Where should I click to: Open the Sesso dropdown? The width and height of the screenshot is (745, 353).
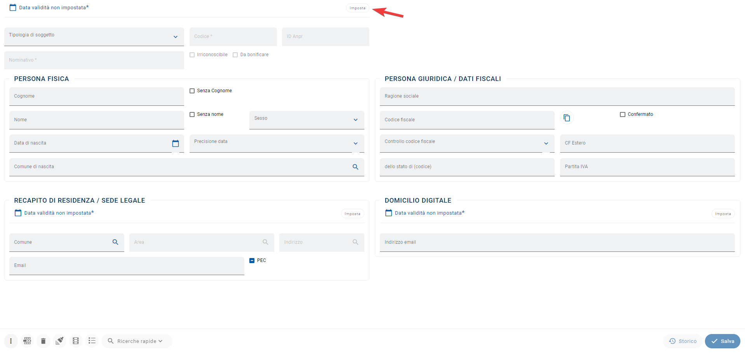click(307, 120)
